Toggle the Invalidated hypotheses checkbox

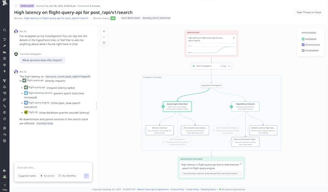[x=303, y=50]
